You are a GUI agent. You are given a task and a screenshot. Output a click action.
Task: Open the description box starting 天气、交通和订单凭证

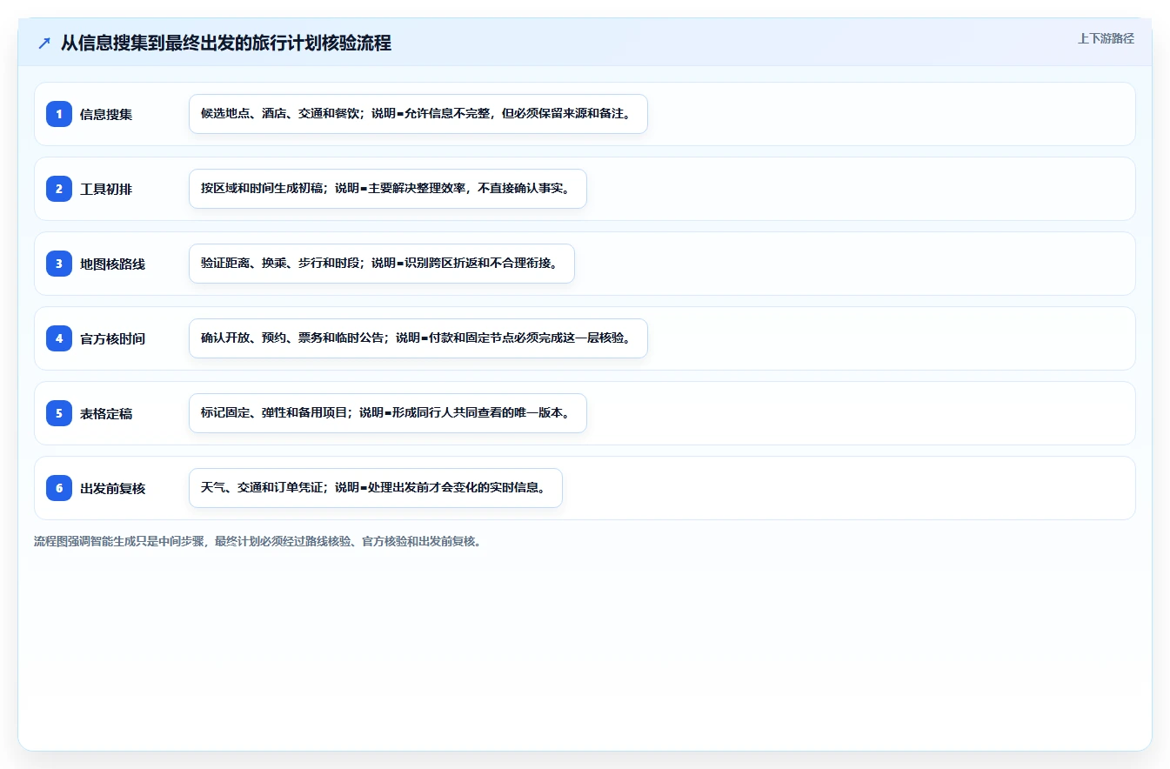[376, 488]
